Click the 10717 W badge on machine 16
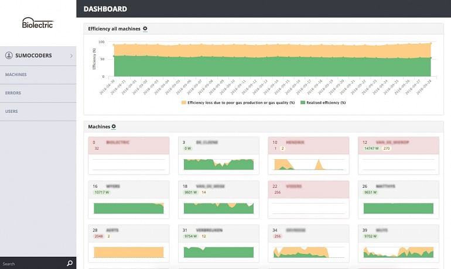This screenshot has height=269, width=451. pos(102,192)
